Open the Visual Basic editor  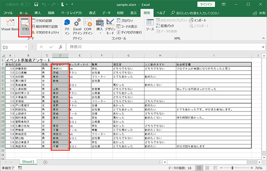[x=10, y=25]
